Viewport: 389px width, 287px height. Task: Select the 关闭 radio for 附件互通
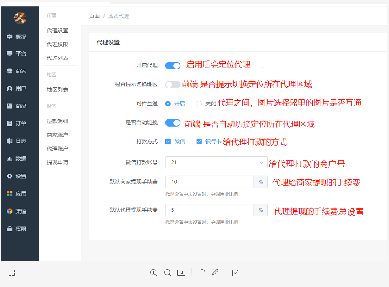(199, 104)
